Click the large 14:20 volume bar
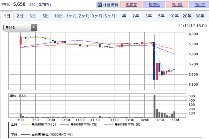The image size is (209, 139). [154, 106]
